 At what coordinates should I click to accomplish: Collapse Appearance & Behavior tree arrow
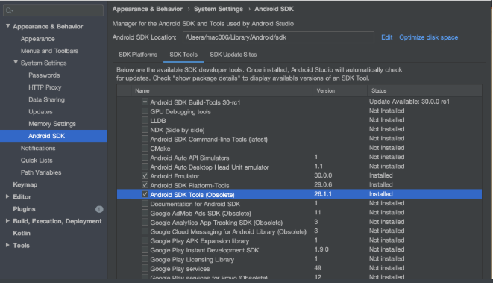tap(8, 26)
